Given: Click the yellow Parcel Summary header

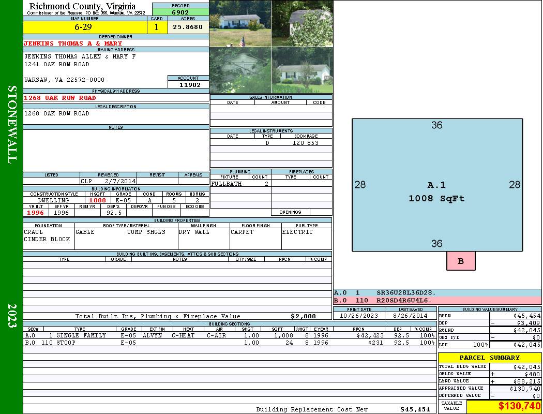Looking at the screenshot, I should [489, 358].
